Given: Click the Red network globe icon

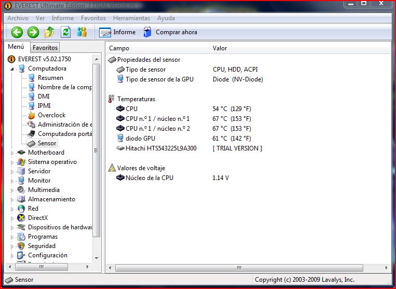Looking at the screenshot, I should [x=21, y=209].
